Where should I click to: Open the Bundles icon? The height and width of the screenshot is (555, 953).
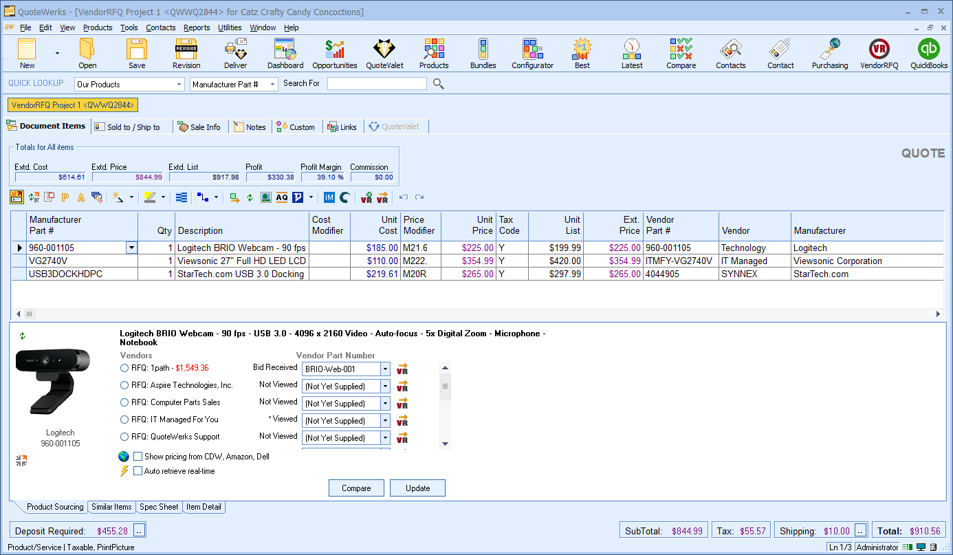[x=483, y=53]
